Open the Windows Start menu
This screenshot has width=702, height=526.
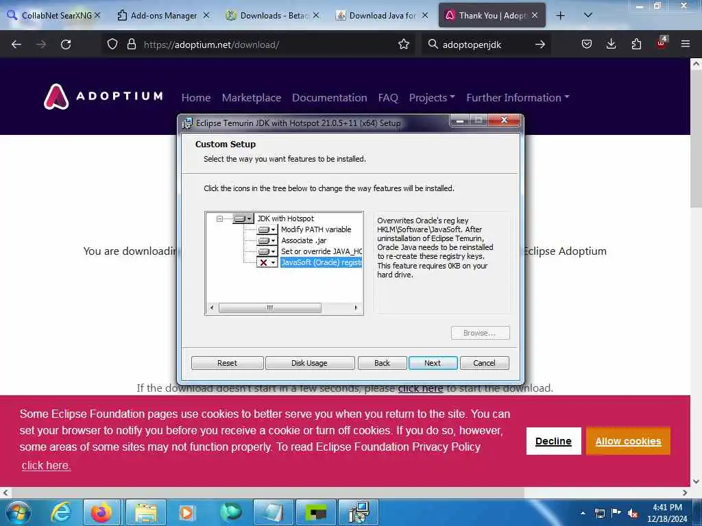pos(17,512)
